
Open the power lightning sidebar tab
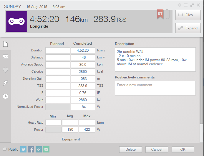pos(6,83)
